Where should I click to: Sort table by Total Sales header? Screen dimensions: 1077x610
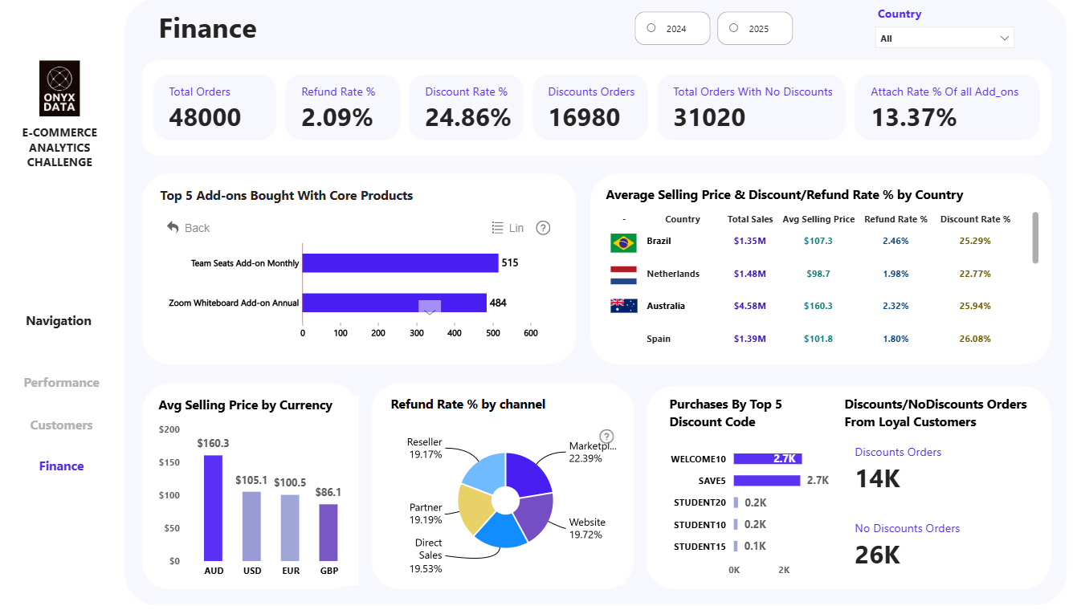coord(750,219)
